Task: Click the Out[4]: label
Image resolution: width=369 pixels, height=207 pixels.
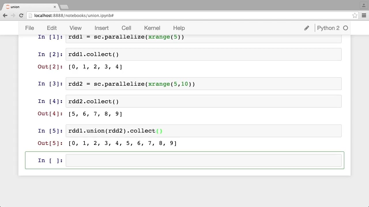Action: coord(50,114)
